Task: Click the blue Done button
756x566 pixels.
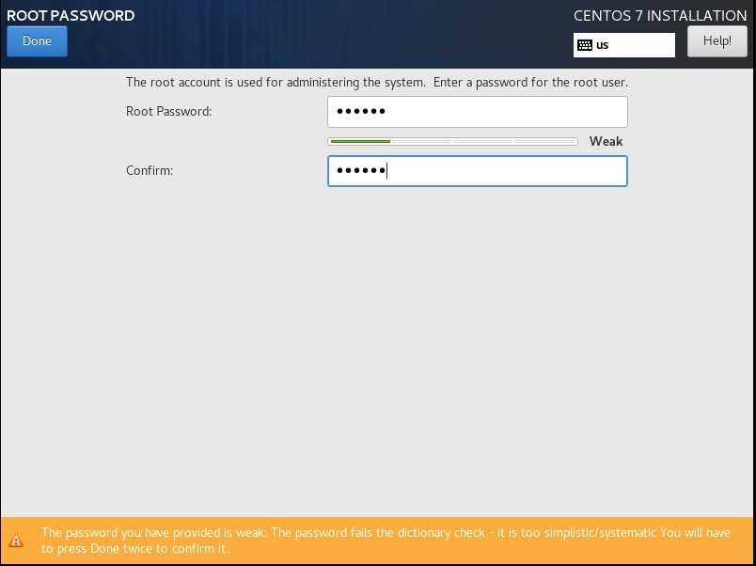Action: click(37, 41)
